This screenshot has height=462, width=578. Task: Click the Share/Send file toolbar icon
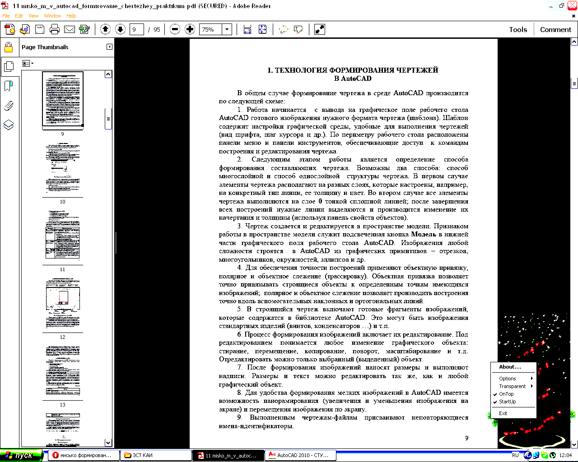pos(25,29)
